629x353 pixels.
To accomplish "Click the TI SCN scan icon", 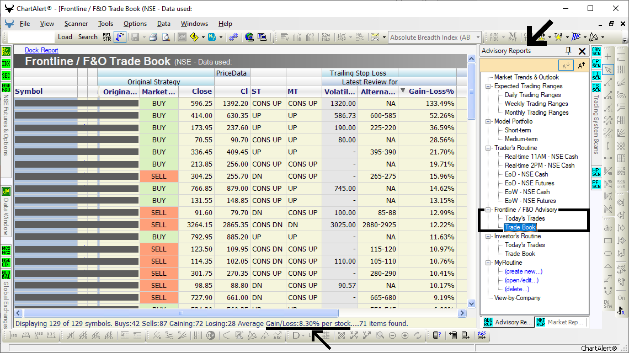I will click(x=596, y=76).
